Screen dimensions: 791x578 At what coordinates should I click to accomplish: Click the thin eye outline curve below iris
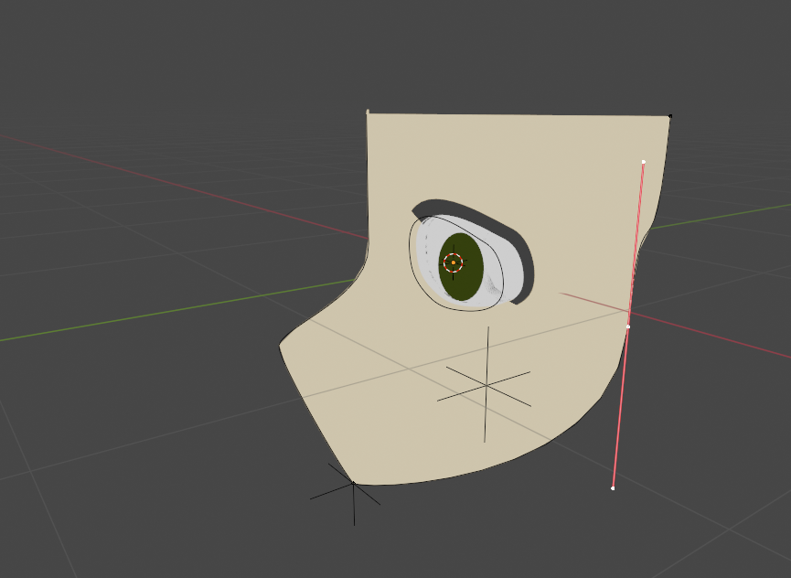(x=466, y=310)
